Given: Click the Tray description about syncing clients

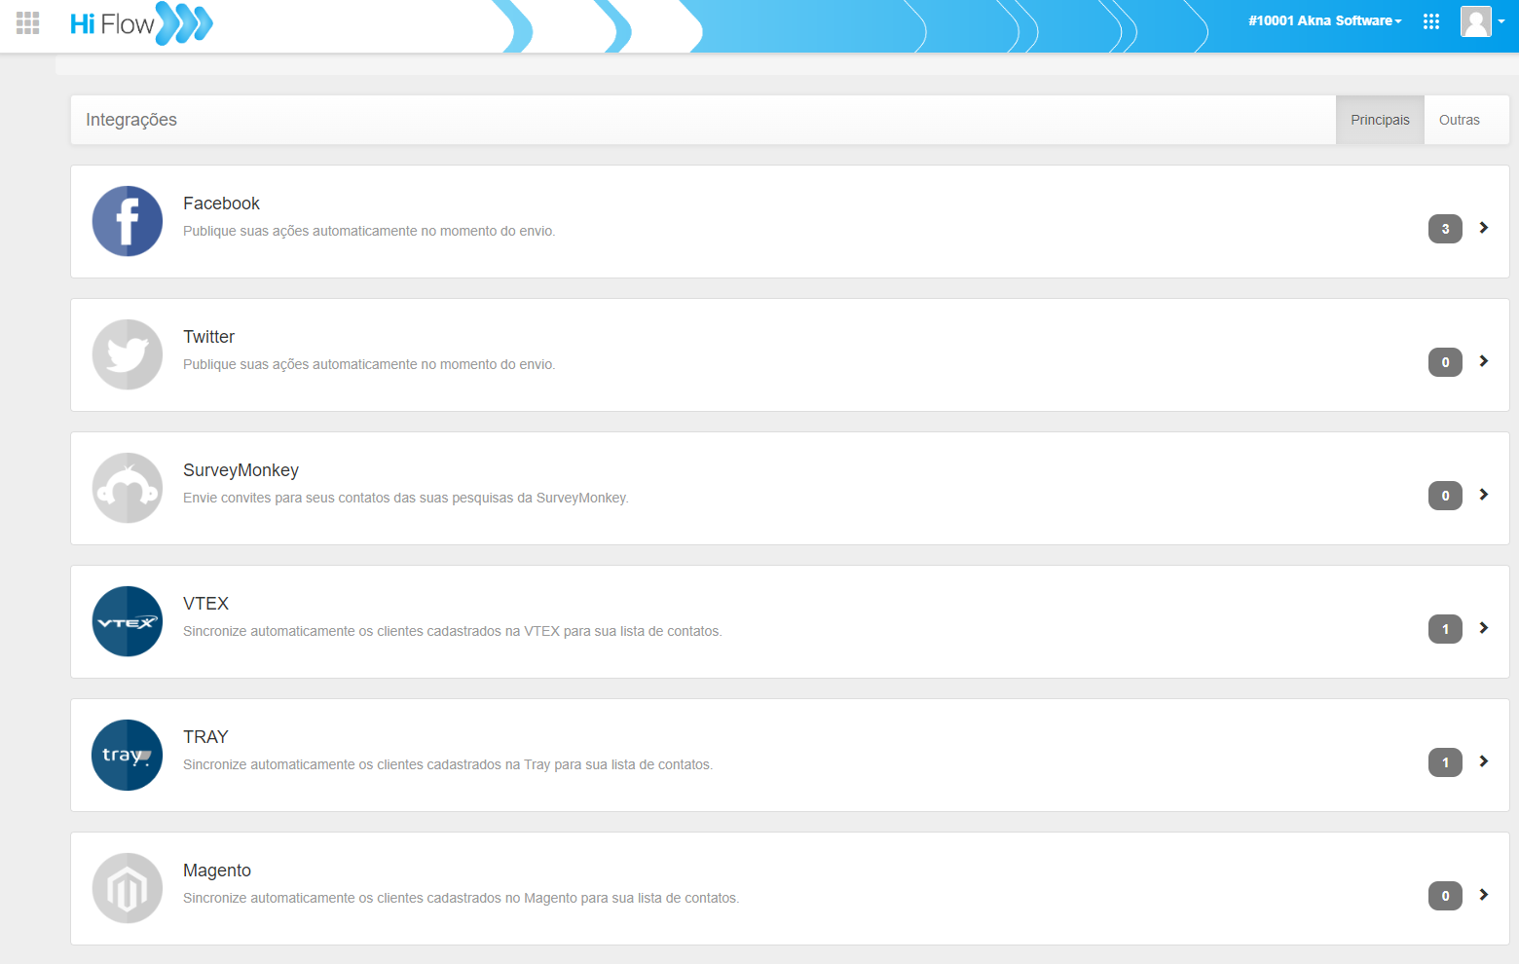Looking at the screenshot, I should [448, 764].
